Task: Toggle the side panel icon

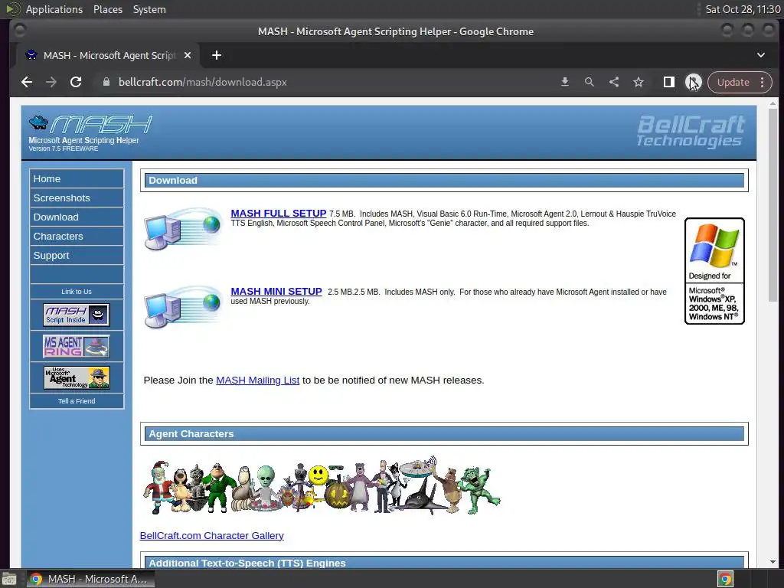Action: click(668, 82)
